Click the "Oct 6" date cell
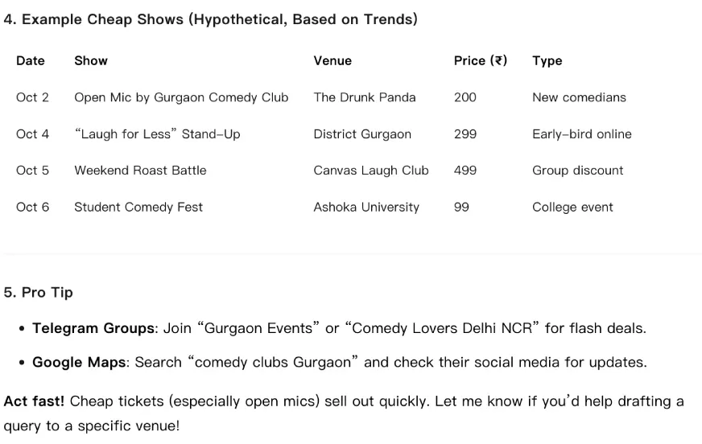702x444 pixels. (x=33, y=207)
